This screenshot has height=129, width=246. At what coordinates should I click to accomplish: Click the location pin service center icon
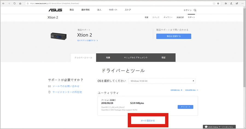click(49, 92)
